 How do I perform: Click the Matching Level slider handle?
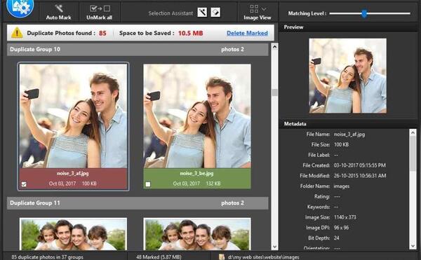[x=364, y=13]
